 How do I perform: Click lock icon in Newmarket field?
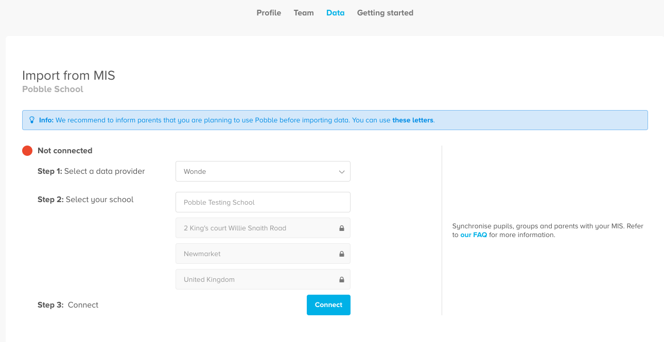[341, 254]
